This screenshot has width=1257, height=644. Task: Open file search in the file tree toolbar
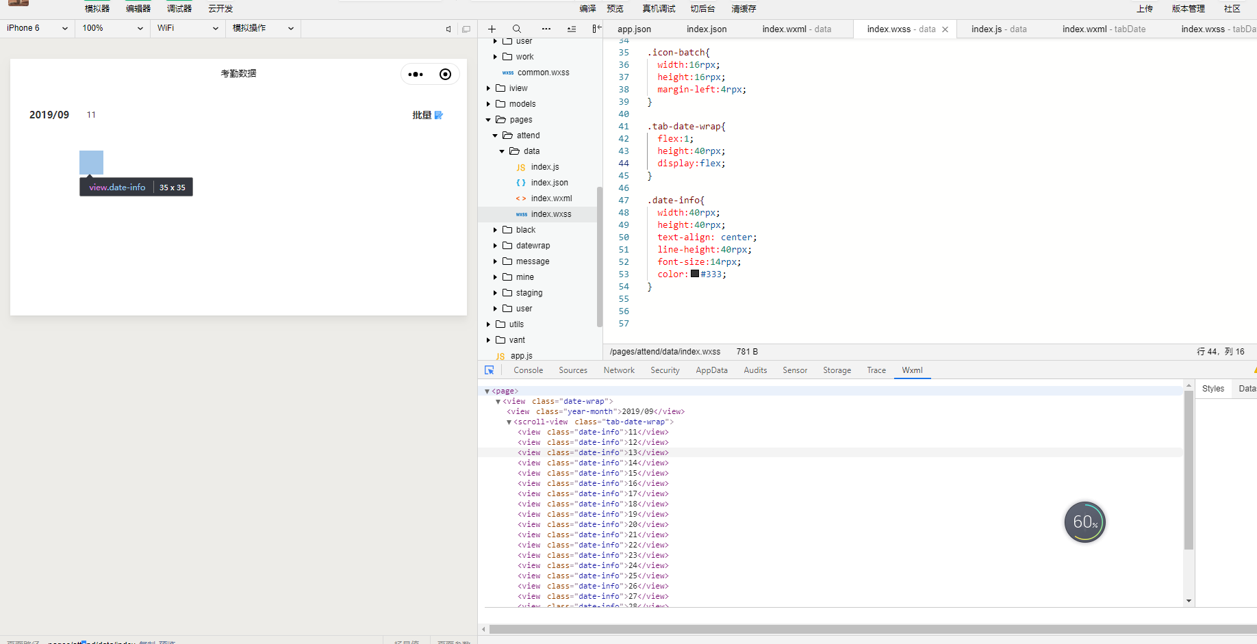pos(517,29)
